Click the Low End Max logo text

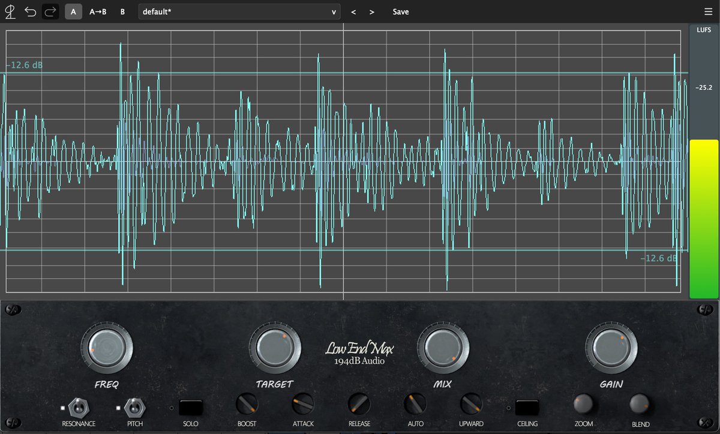(359, 348)
